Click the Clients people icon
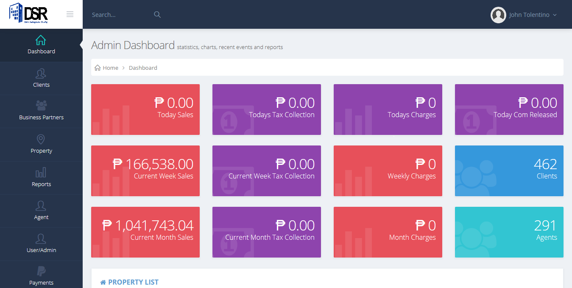The height and width of the screenshot is (288, 572). click(x=41, y=74)
